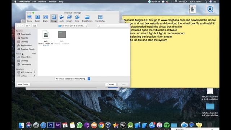Open Safari from the Dock
231x130 pixels.
pos(43,125)
